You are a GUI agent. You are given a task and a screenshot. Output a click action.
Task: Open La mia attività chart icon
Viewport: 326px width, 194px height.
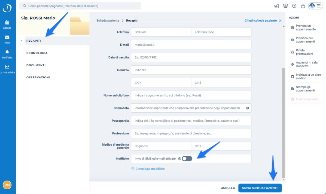click(x=7, y=67)
